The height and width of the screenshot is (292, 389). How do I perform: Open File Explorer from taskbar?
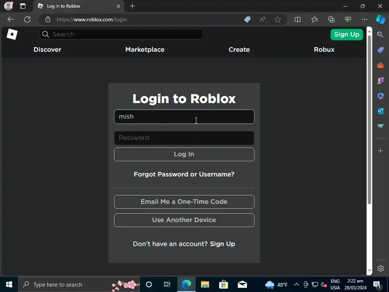pyautogui.click(x=205, y=284)
